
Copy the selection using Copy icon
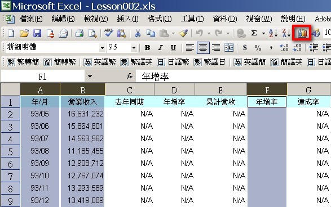click(151, 33)
